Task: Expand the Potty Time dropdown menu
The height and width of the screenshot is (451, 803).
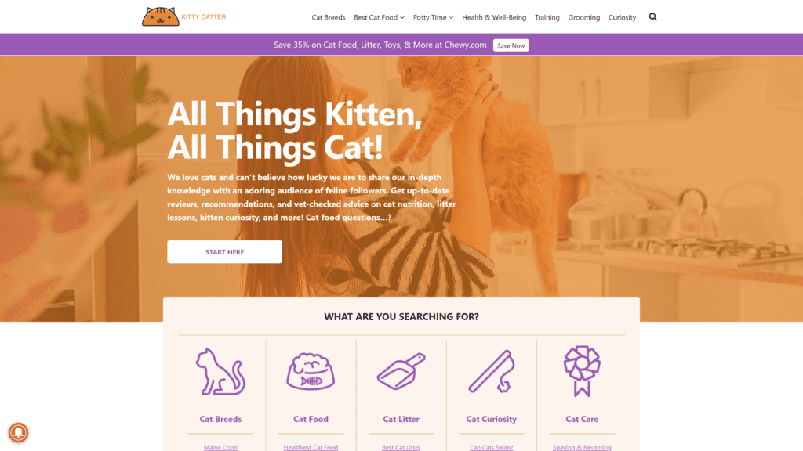Action: (433, 17)
